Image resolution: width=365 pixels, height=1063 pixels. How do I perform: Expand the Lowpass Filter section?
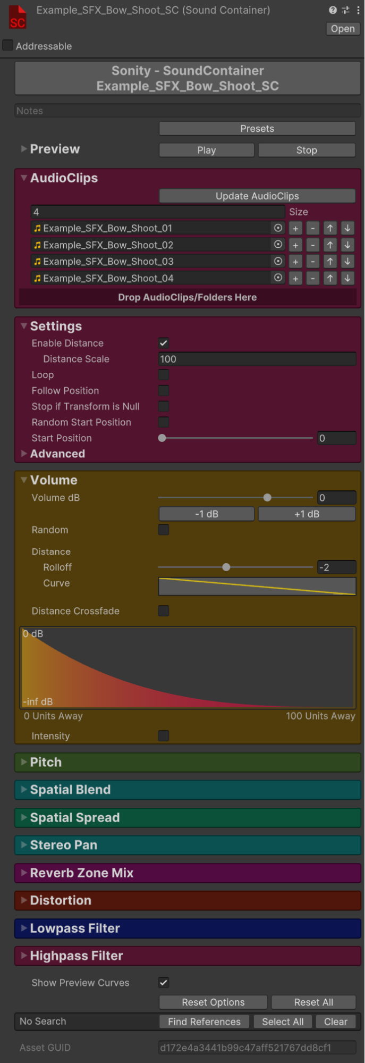pos(74,928)
